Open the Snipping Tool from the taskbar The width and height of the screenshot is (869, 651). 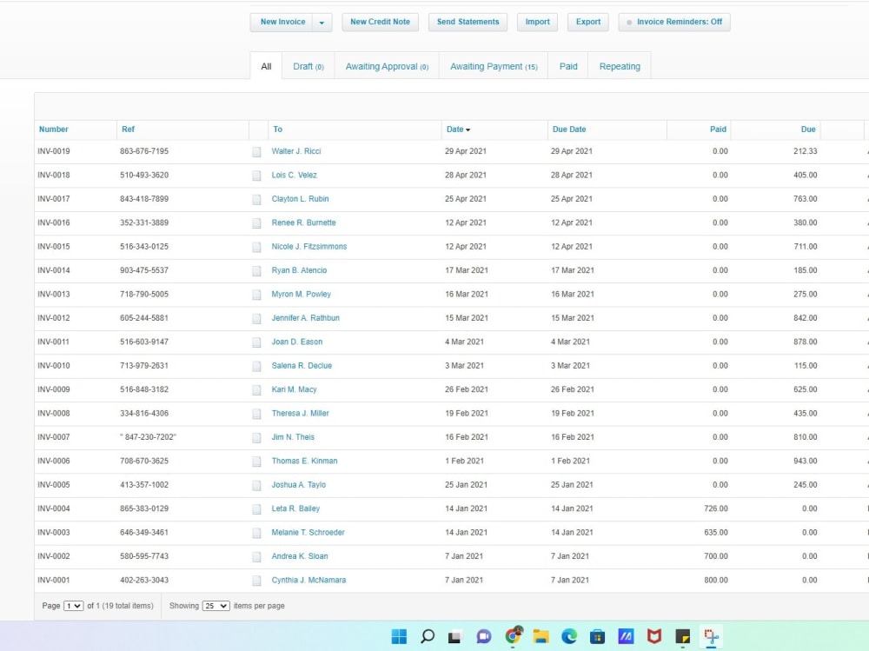711,636
